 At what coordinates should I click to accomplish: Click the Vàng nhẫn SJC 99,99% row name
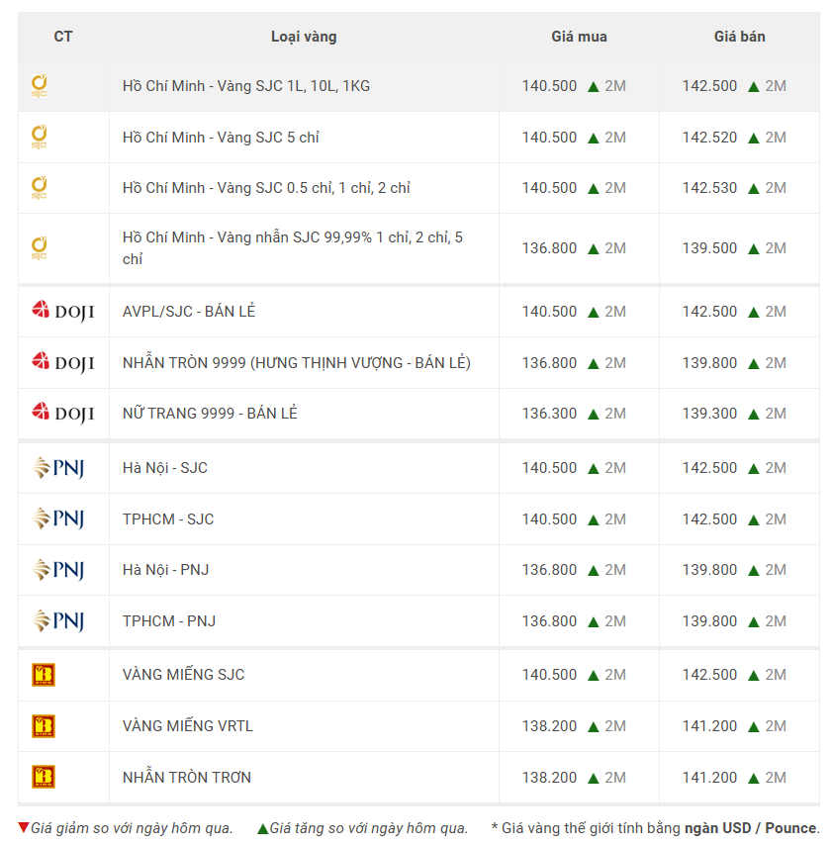click(x=292, y=248)
